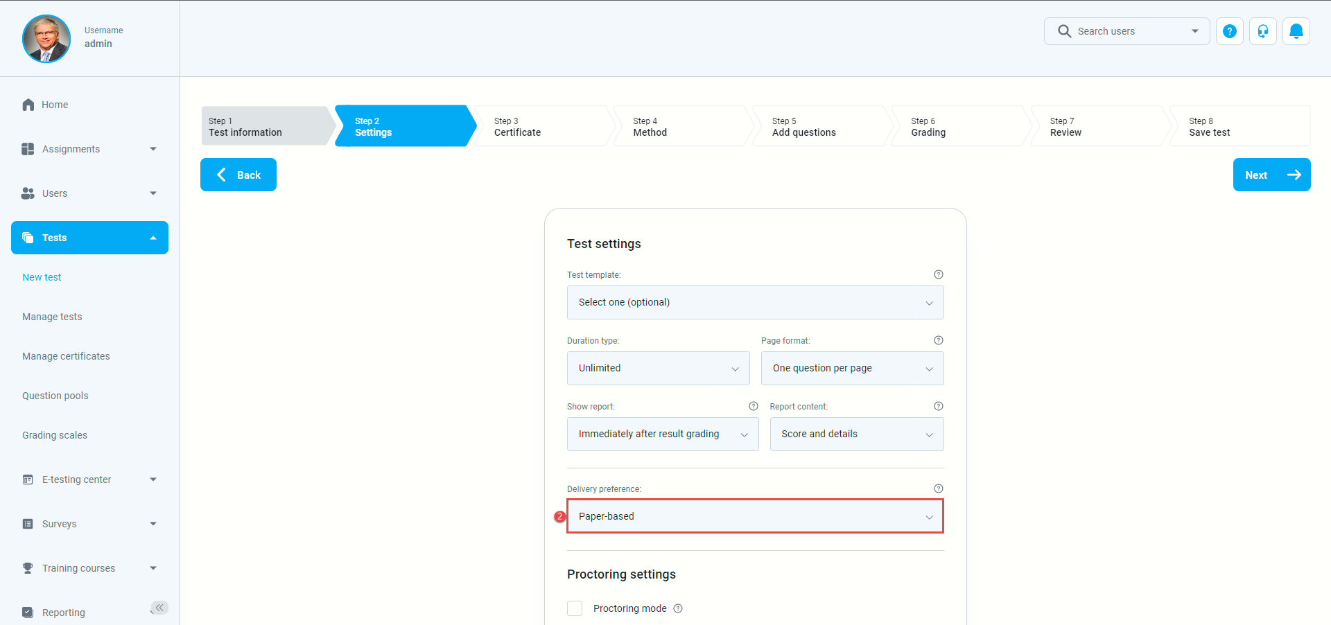1331x625 pixels.
Task: Open the support headset icon
Action: 1262,31
